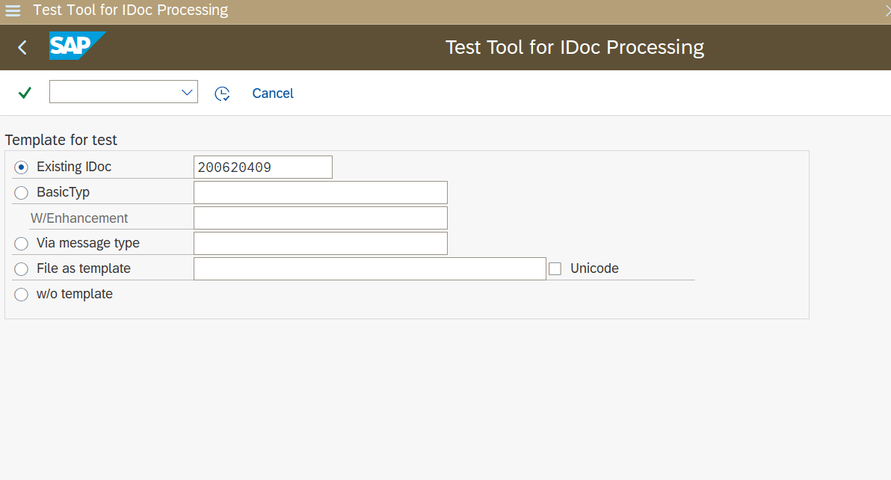Image resolution: width=891 pixels, height=480 pixels.
Task: Select the w/o template option
Action: pyautogui.click(x=21, y=295)
